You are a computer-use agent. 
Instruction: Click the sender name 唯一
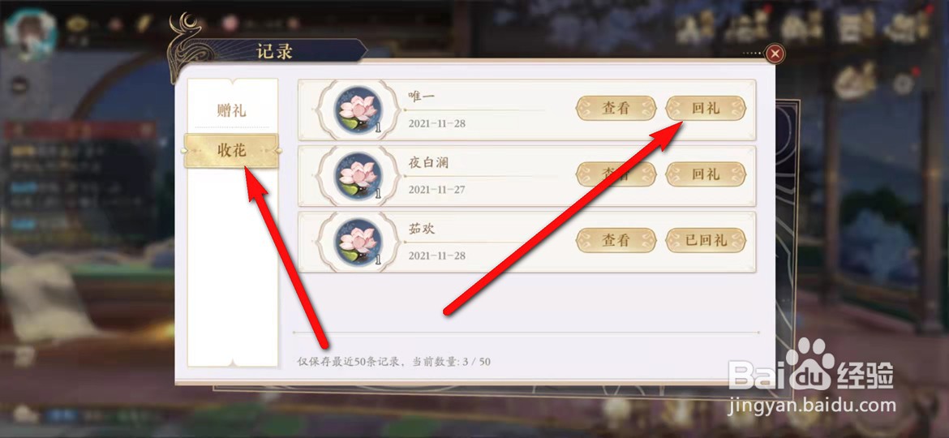pos(422,97)
